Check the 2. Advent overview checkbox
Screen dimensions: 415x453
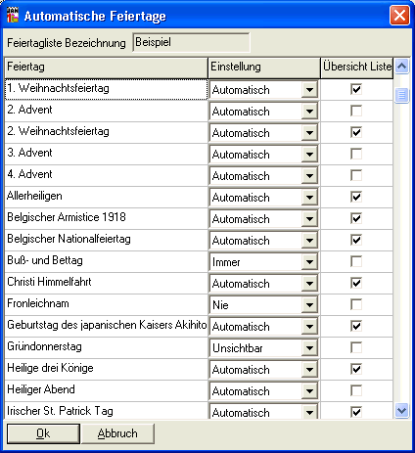(356, 111)
